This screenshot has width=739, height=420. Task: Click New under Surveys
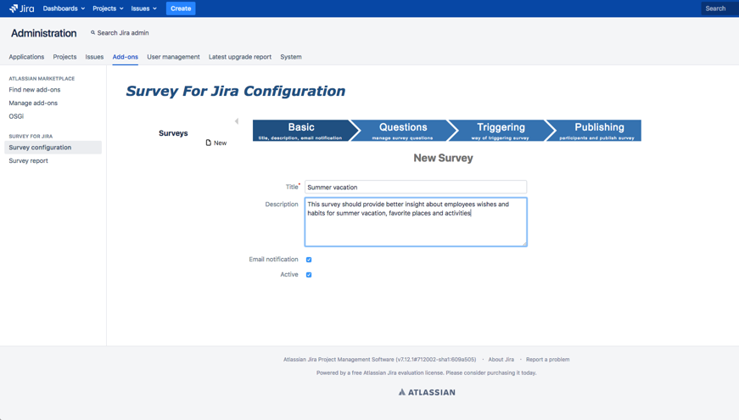pyautogui.click(x=220, y=143)
